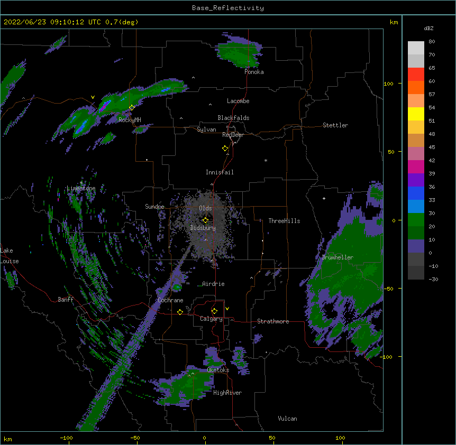Select the Lacombe city label
This screenshot has width=456, height=445.
pos(238,101)
